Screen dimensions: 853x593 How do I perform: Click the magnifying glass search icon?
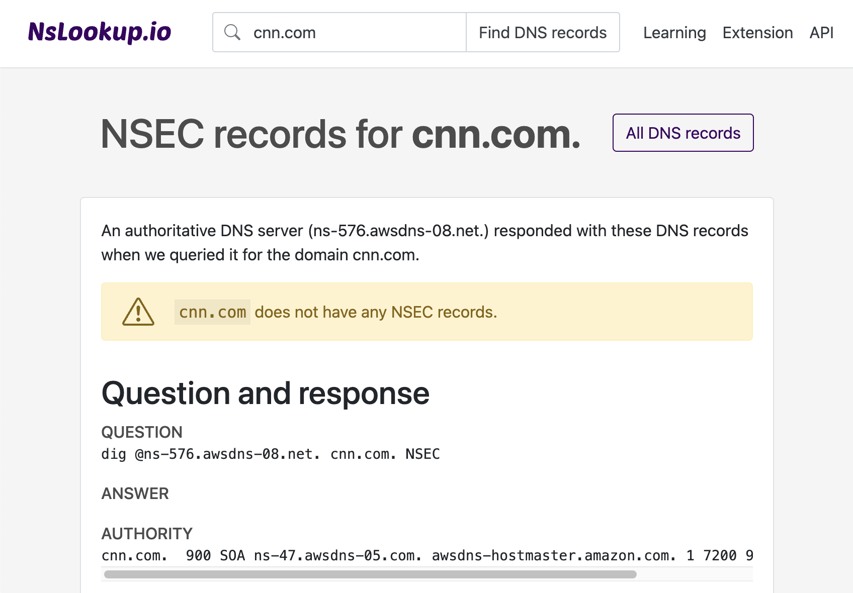(232, 32)
